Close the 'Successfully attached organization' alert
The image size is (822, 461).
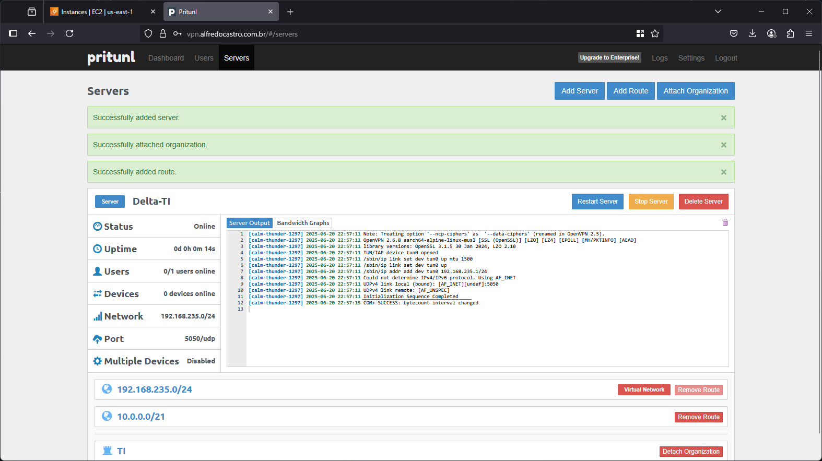tap(724, 145)
